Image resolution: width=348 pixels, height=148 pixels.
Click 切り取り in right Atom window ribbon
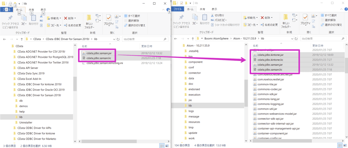tap(217, 15)
